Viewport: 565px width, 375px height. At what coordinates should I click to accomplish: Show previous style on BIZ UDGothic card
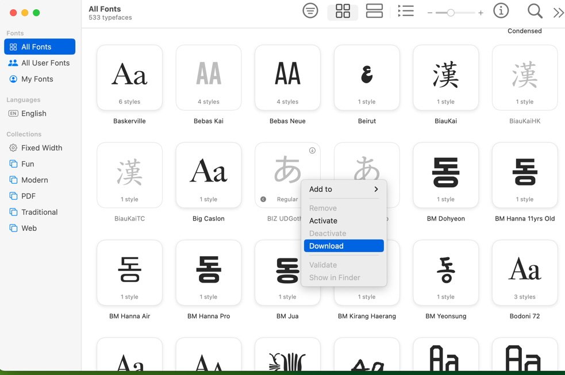point(263,199)
